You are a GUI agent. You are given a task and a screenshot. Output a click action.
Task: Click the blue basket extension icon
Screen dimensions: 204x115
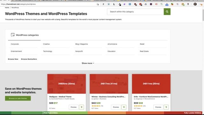[167, 4]
